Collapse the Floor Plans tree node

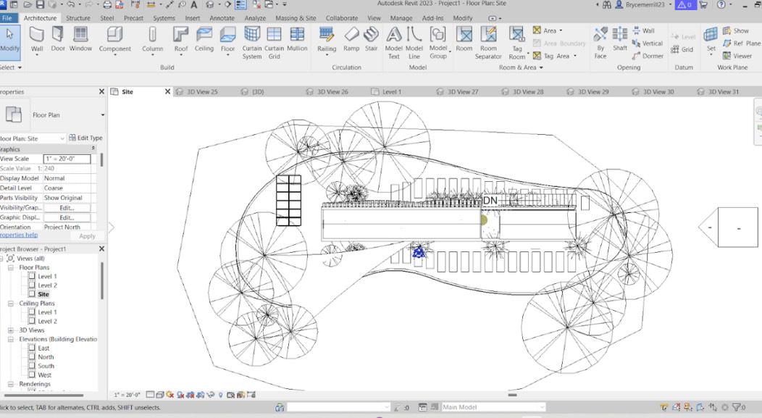coord(10,267)
